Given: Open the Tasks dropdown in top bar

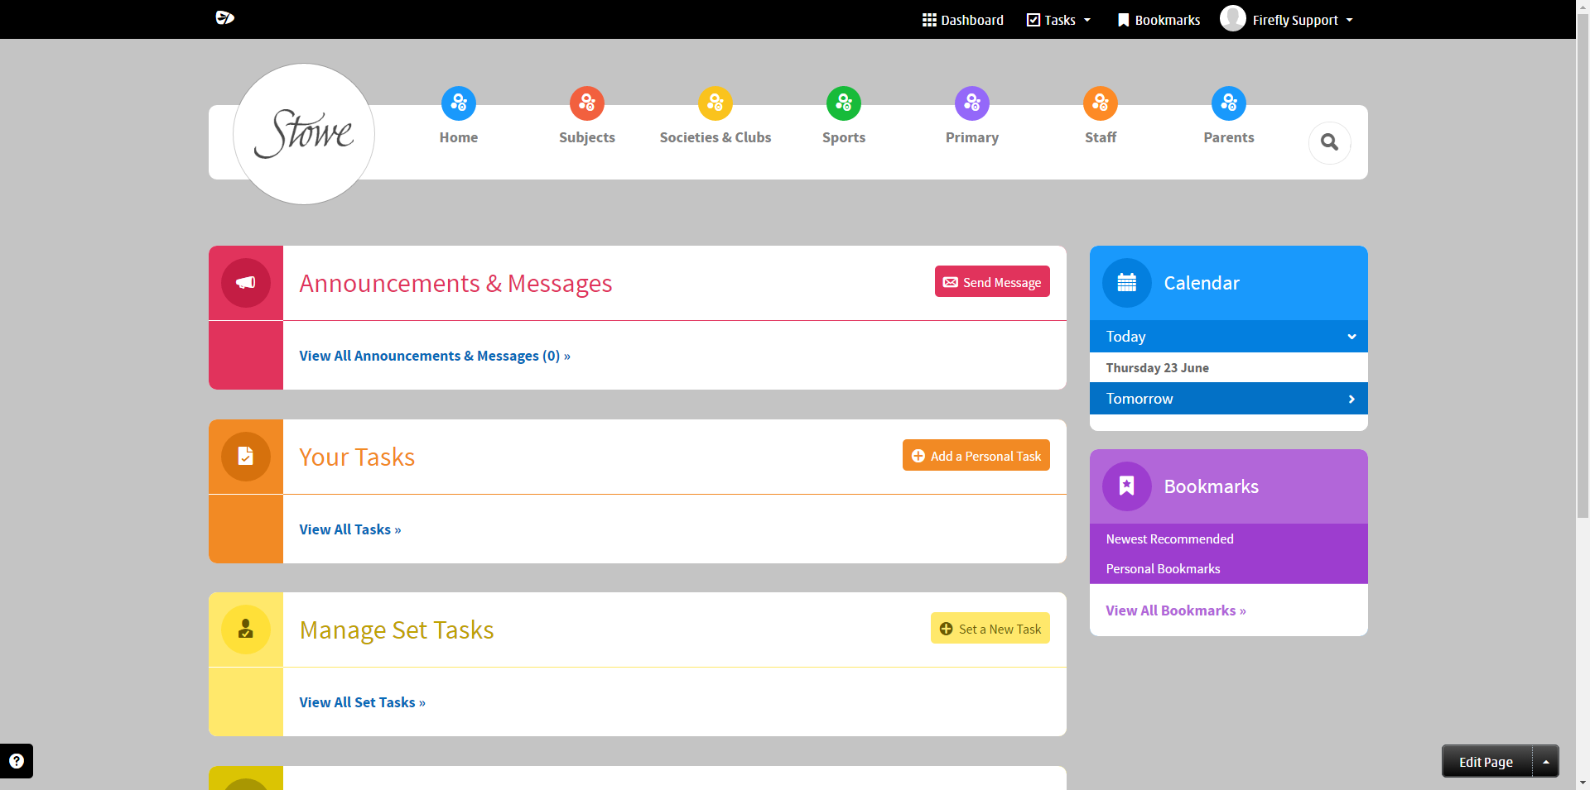Looking at the screenshot, I should [x=1059, y=20].
